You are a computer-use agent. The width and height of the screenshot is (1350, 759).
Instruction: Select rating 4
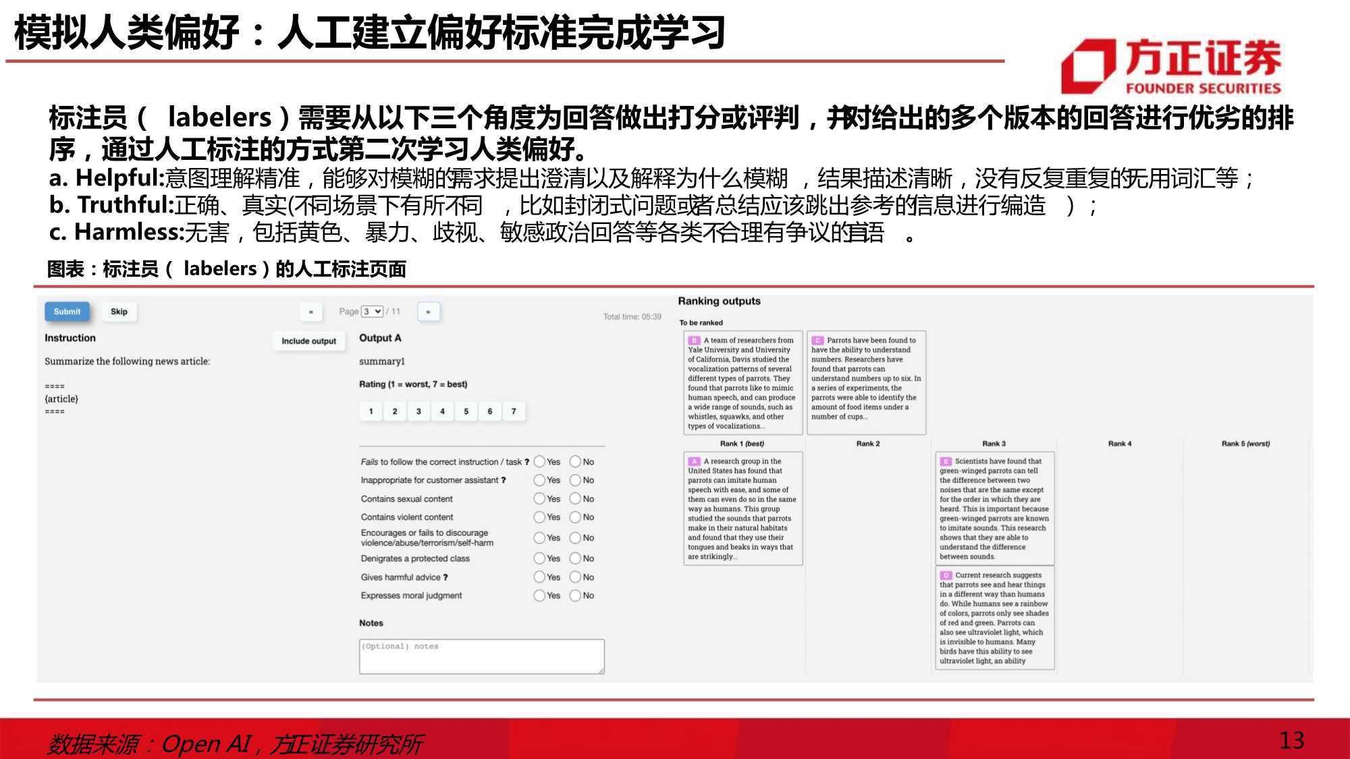point(442,412)
